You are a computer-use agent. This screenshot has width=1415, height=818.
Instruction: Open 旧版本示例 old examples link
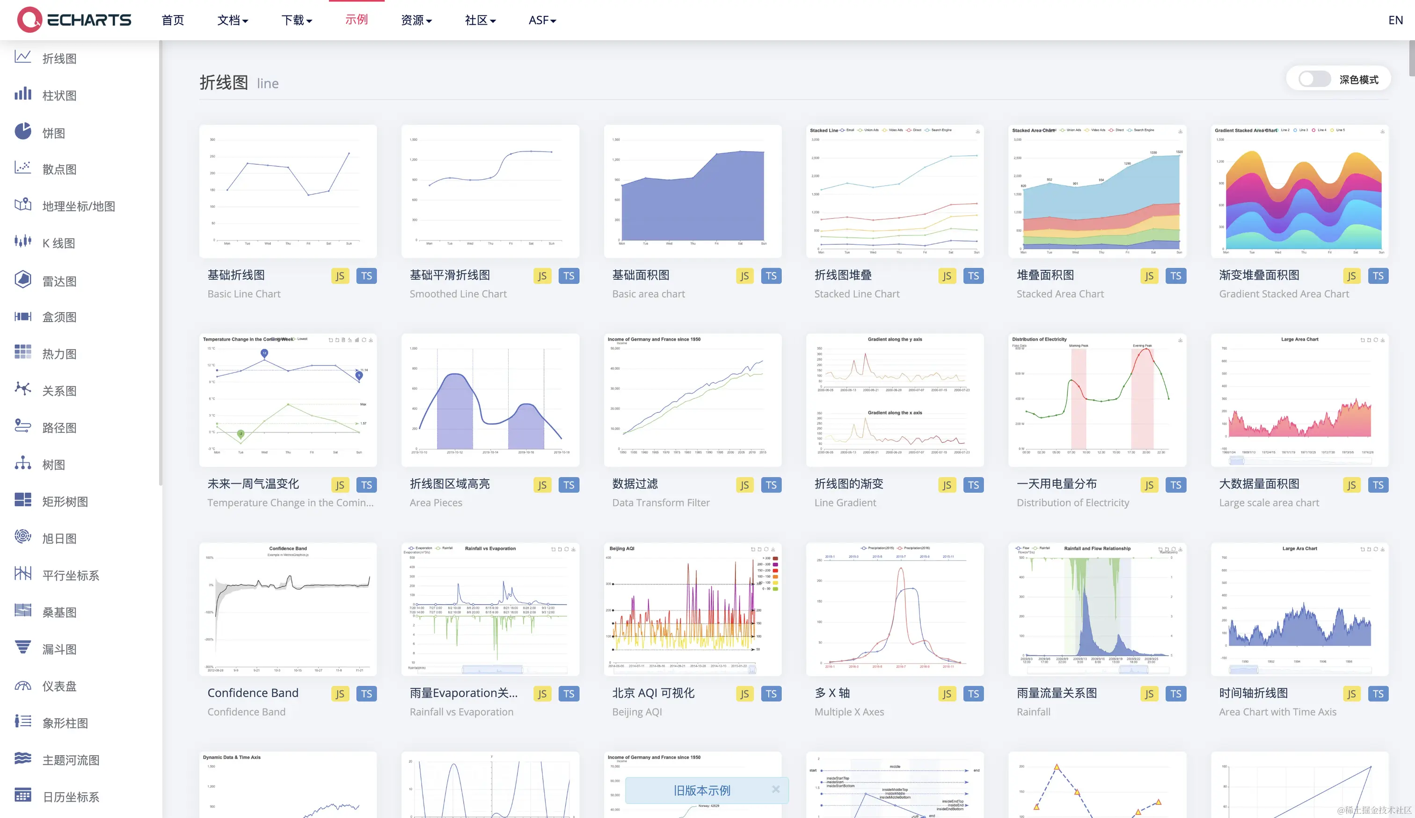[701, 790]
